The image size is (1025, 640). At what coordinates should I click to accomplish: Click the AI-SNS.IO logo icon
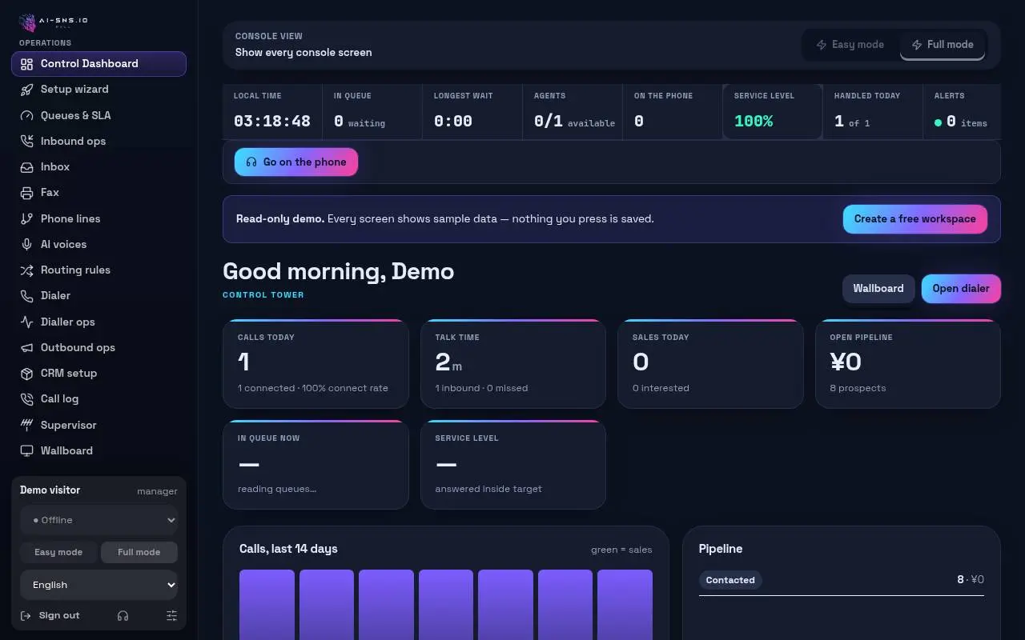coord(27,22)
